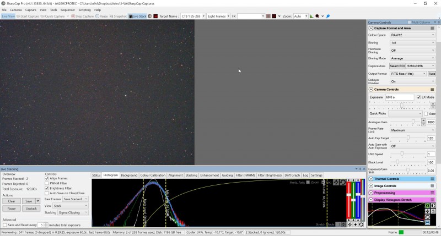Viewport: 441px width, 236px height.
Task: Expand the Thermal Controls section
Action: (371, 179)
